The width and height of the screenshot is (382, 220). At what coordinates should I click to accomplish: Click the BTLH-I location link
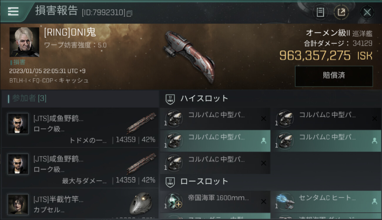click(17, 80)
